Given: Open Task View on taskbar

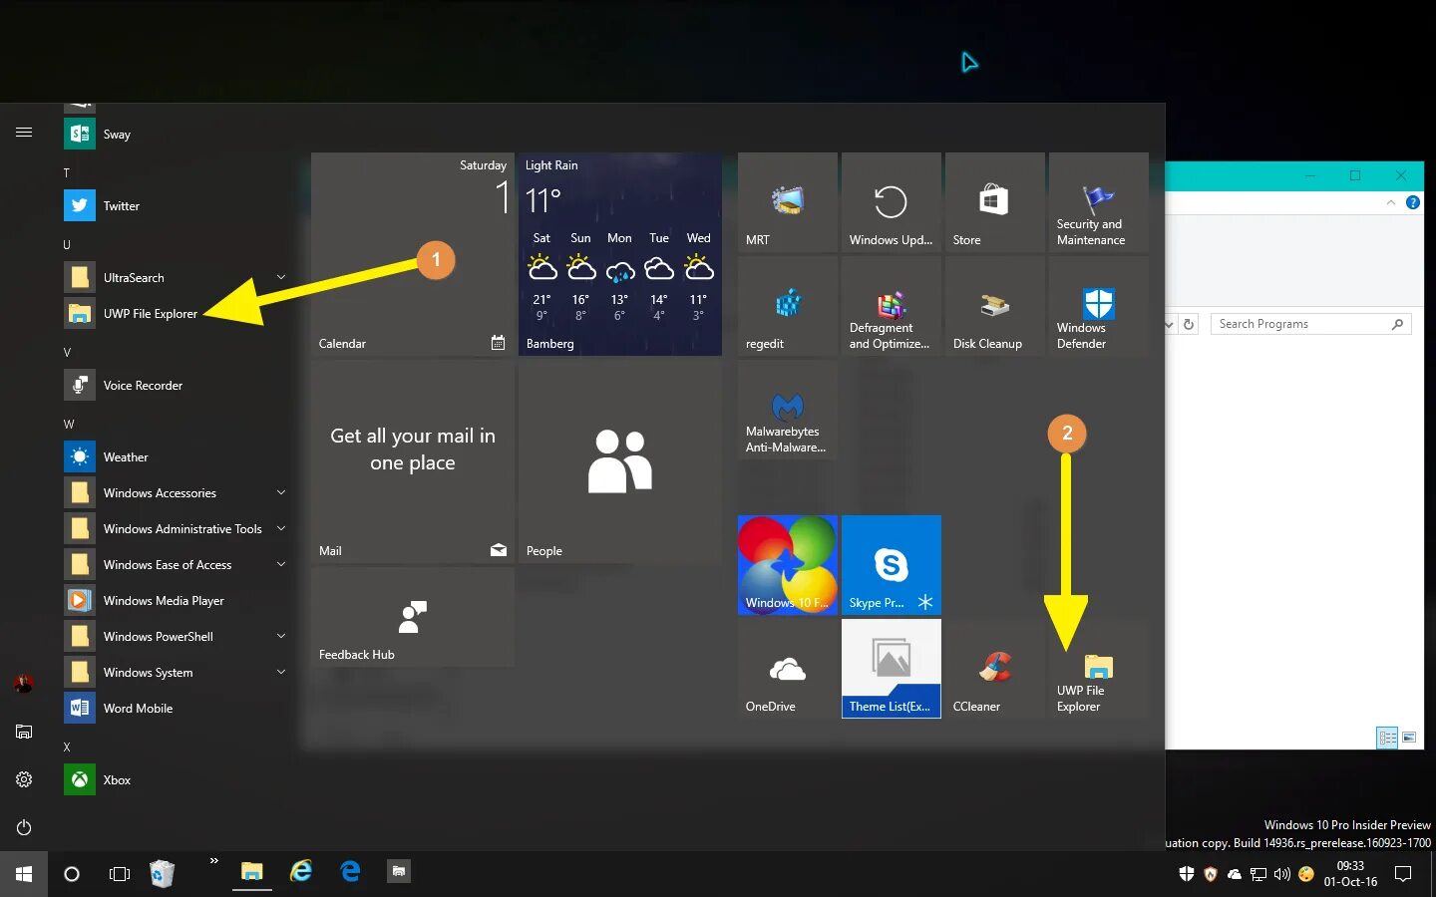Looking at the screenshot, I should point(120,874).
